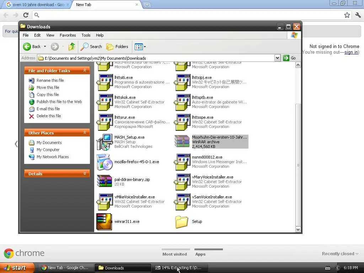Click scrollbar down arrow in Downloads

point(298,230)
